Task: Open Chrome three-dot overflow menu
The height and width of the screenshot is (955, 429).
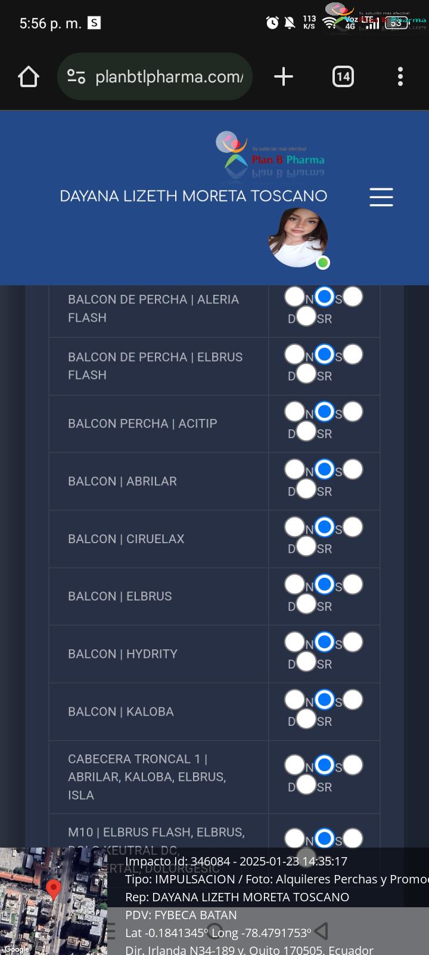Action: (x=400, y=76)
